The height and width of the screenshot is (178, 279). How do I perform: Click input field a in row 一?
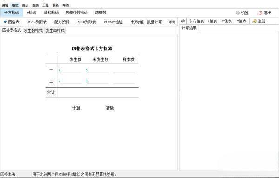(x=71, y=70)
